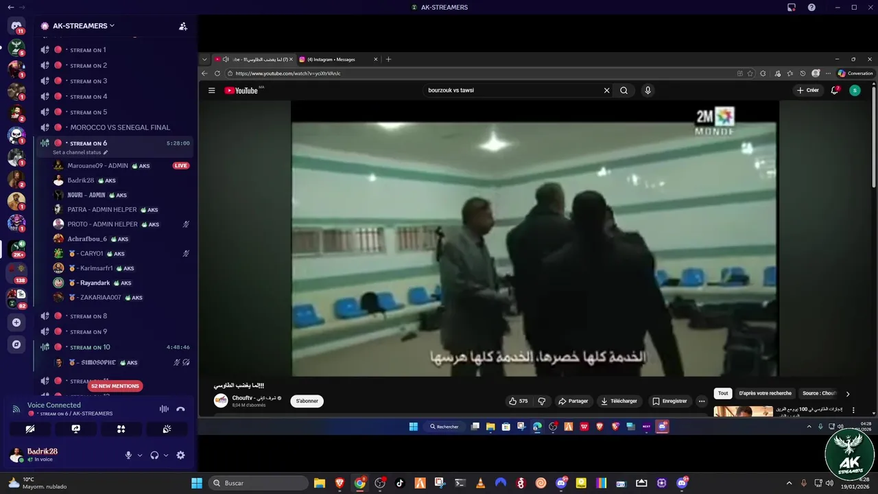Click Créer button on YouTube

tap(808, 91)
